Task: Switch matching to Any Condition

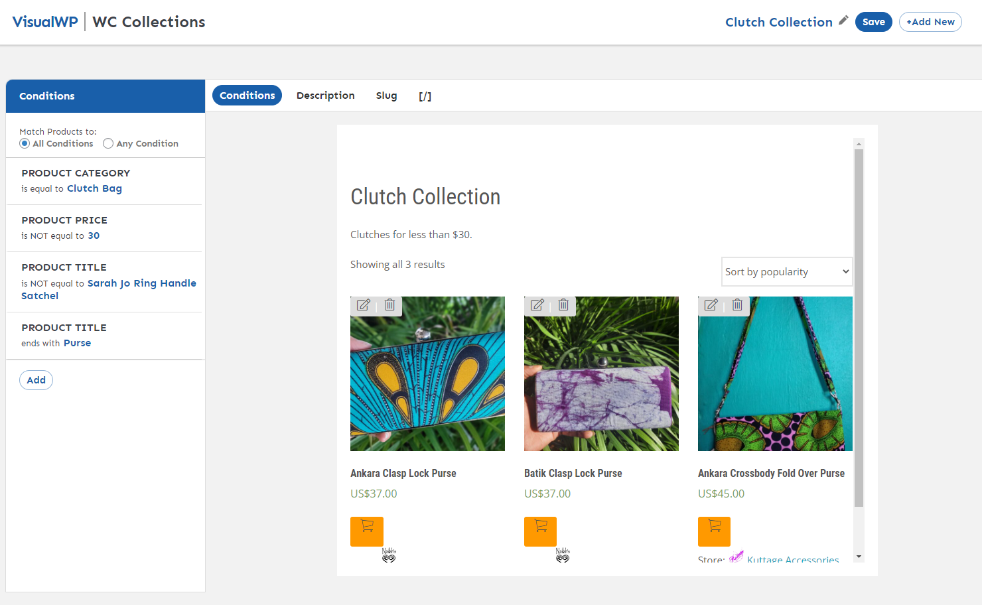Action: click(107, 143)
